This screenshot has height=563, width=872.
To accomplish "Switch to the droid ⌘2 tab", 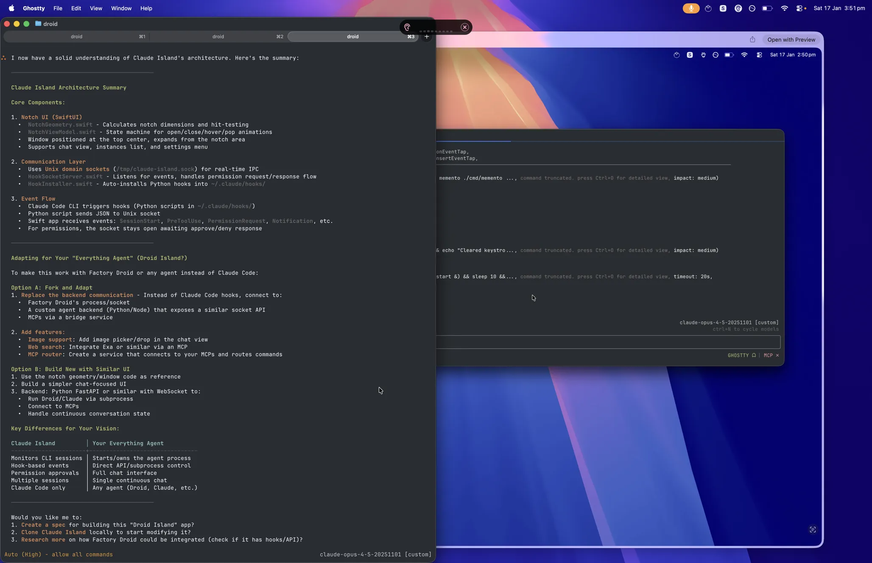I will 218,36.
